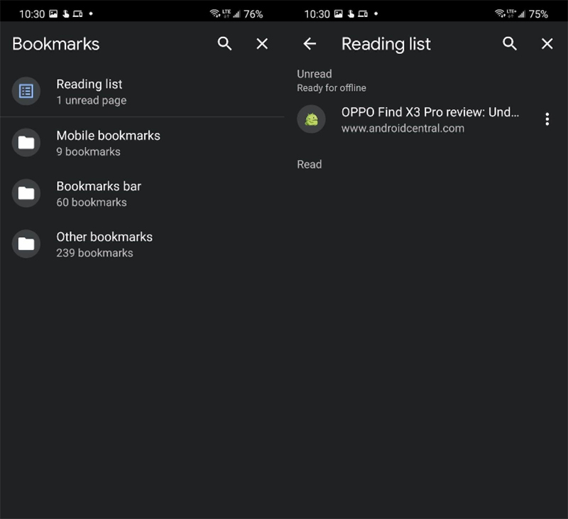Click the 'Bookmarks' screen title
Screen dimensions: 568x519
(56, 44)
